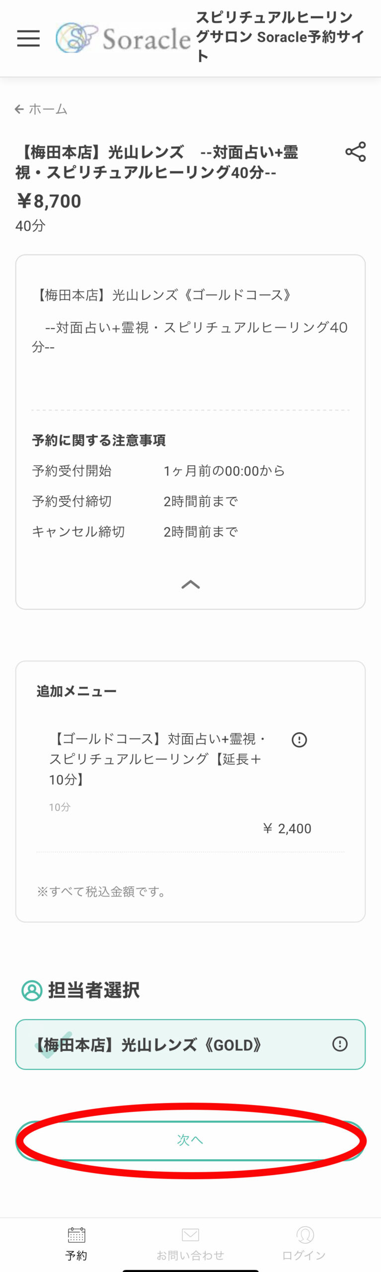Click the ¥2,400 add-on price
The height and width of the screenshot is (1272, 381).
[287, 829]
